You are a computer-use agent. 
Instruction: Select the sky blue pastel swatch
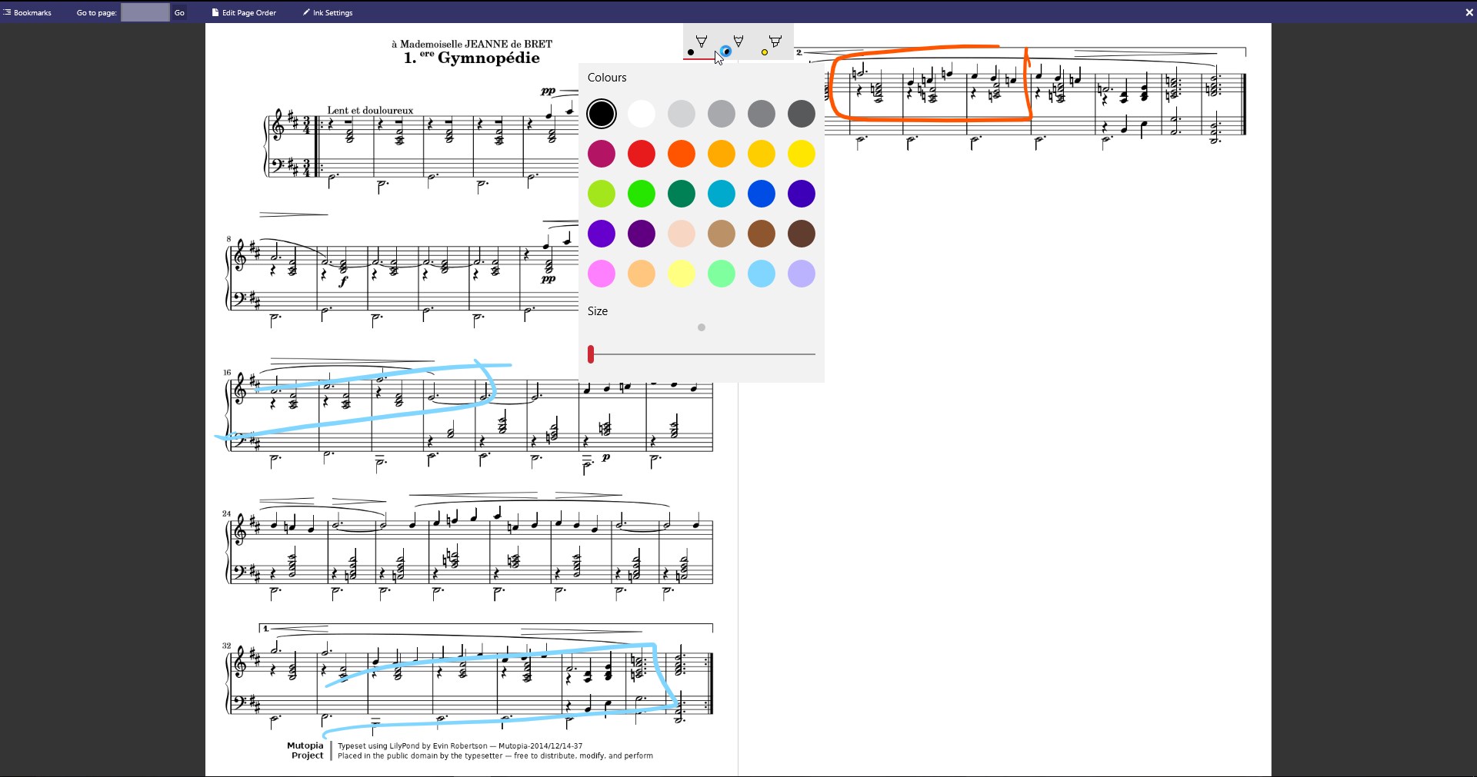click(762, 274)
